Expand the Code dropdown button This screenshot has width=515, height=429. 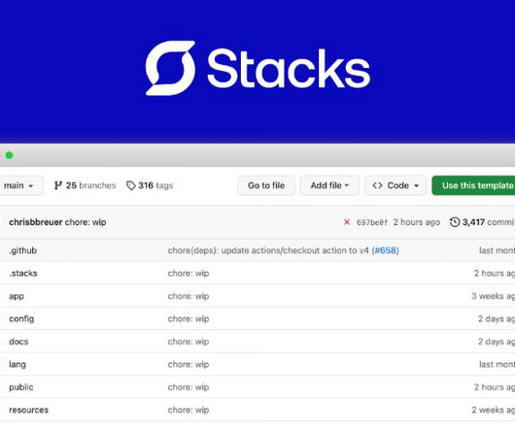coord(395,185)
